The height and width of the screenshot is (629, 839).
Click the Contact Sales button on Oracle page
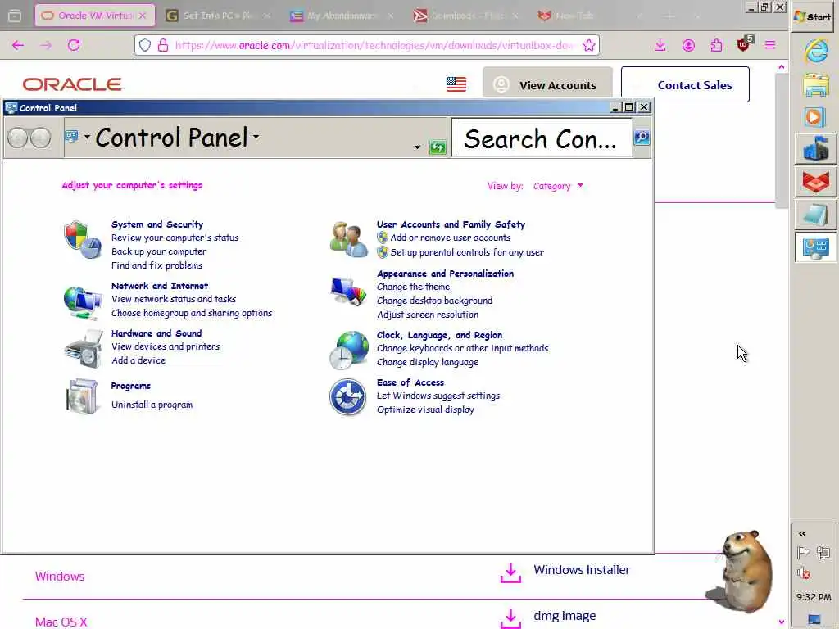click(685, 84)
